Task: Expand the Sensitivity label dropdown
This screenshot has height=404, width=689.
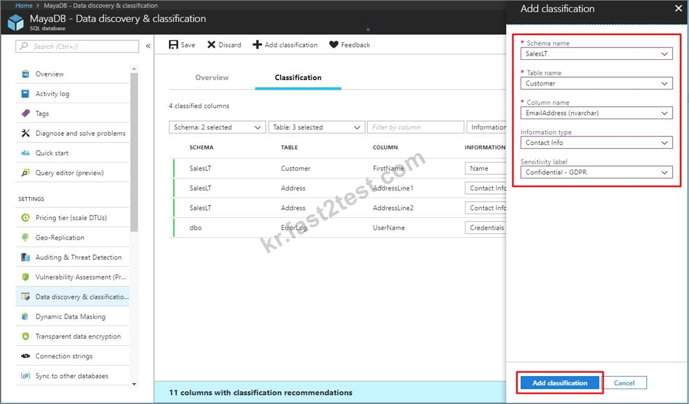Action: [x=597, y=172]
